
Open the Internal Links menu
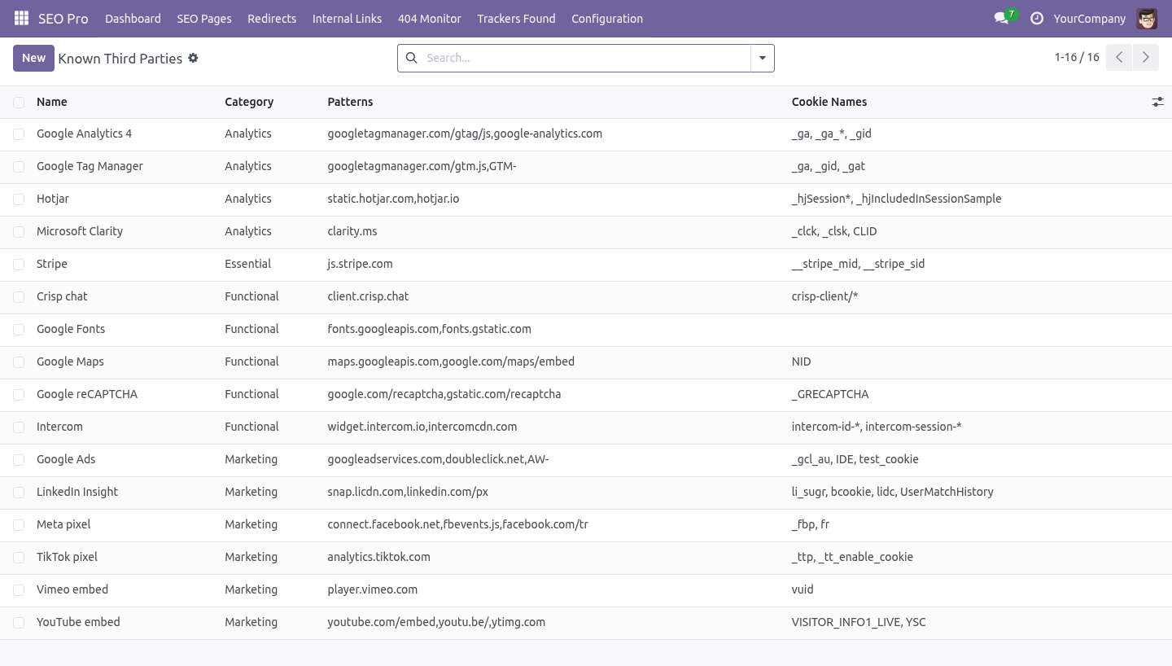click(347, 18)
